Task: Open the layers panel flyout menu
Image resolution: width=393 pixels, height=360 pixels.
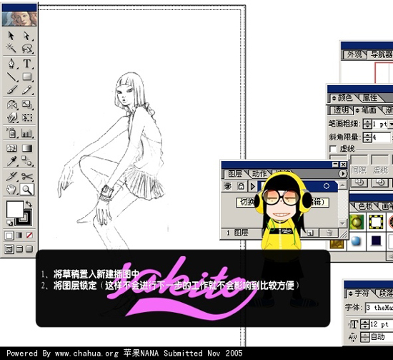Action: pyautogui.click(x=342, y=174)
